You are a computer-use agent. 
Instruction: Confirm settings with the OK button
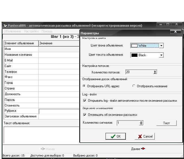(x=116, y=136)
